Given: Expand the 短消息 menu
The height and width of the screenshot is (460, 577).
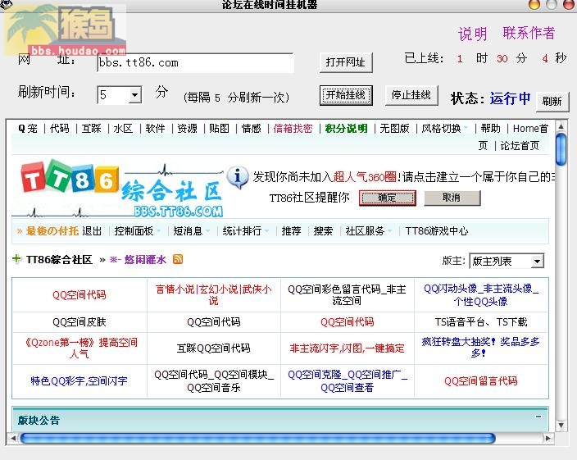Looking at the screenshot, I should (191, 231).
